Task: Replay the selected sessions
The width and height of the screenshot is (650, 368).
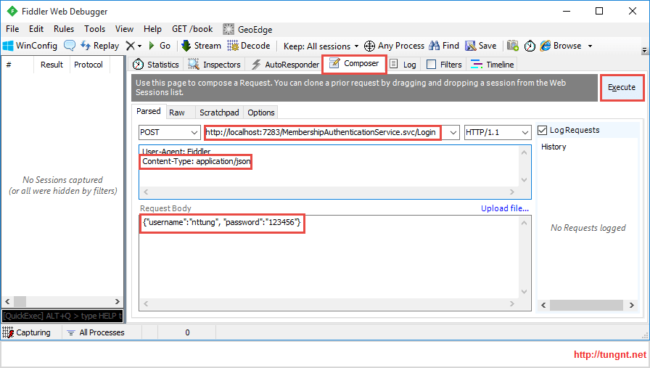Action: tap(100, 46)
